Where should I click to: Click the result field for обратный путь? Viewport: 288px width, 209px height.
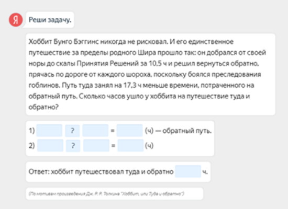tap(130, 130)
